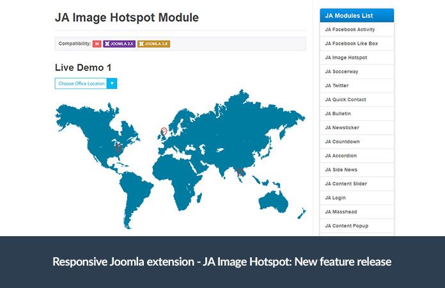This screenshot has width=445, height=288.
Task: Choose JA Accordion in the sidebar
Action: click(x=357, y=156)
